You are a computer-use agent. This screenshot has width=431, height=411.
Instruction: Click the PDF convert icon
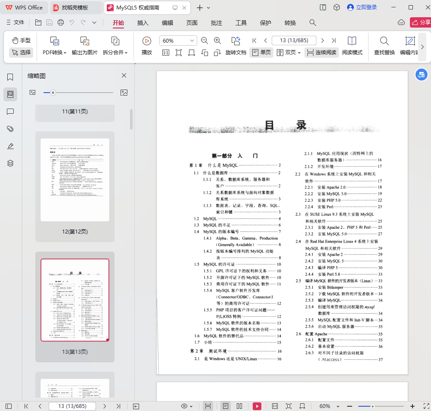click(x=54, y=41)
